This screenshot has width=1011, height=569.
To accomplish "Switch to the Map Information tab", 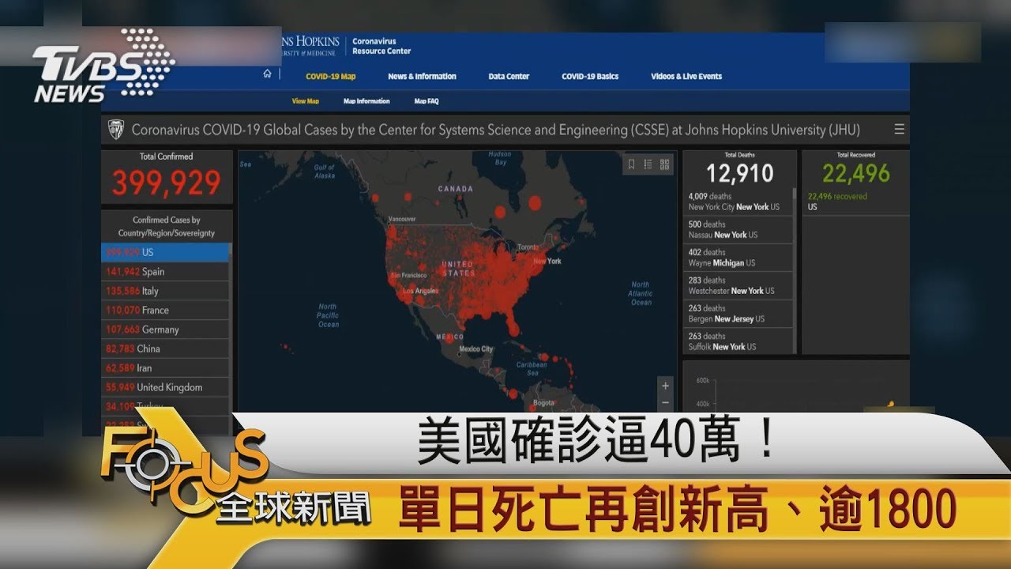I will point(366,101).
